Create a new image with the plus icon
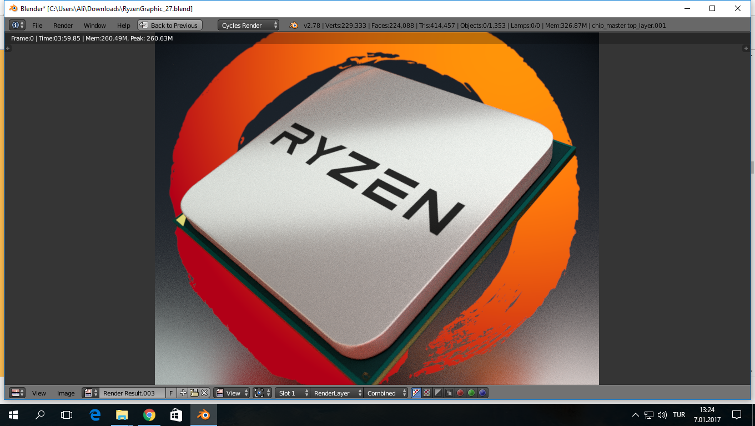The image size is (755, 426). point(183,393)
